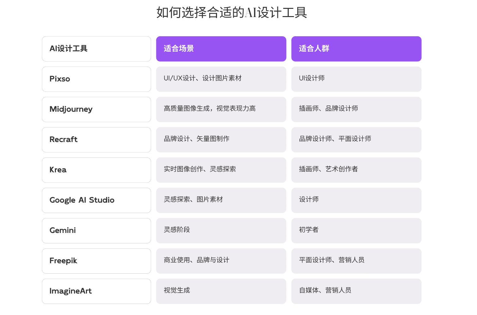
Task: Click the UI/UX设计、设计图片素材 cell
Action: click(221, 79)
